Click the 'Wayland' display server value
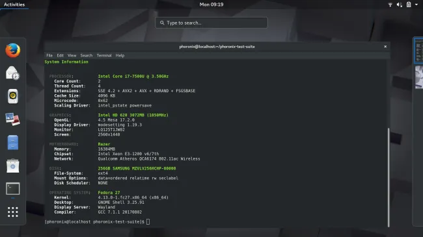The height and width of the screenshot is (237, 423). point(107,207)
